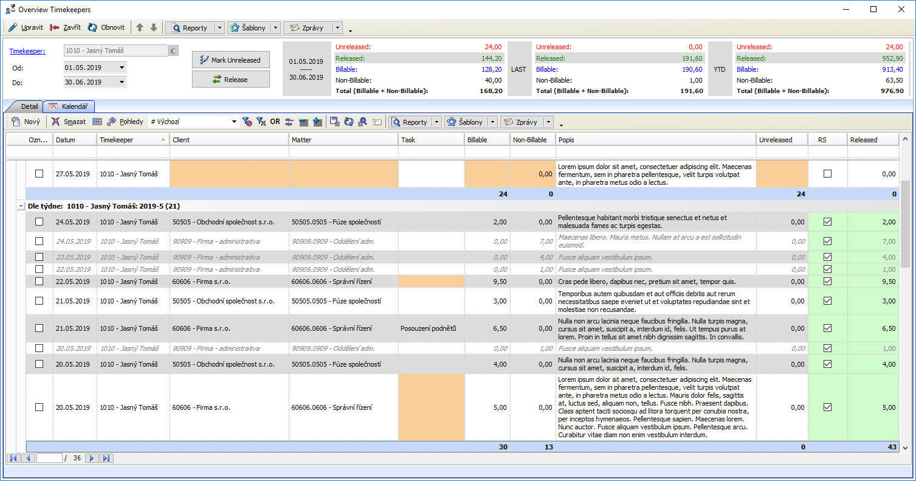The width and height of the screenshot is (916, 481).
Task: Open the Do date dropdown
Action: pos(122,82)
